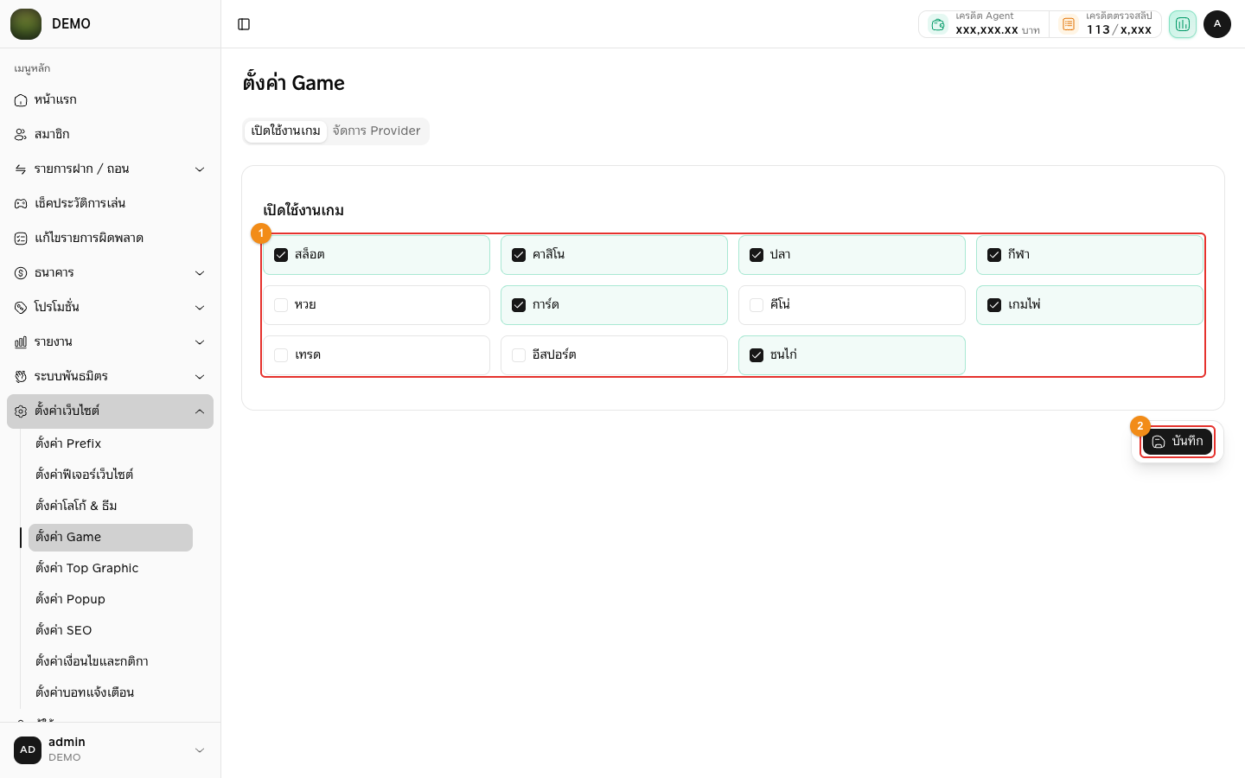Click the AD avatar badge at bottom
Screen dimensions: 1245x778
click(28, 750)
